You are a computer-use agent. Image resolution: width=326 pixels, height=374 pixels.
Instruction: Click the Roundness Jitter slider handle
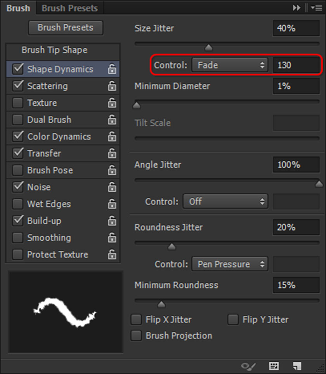(x=172, y=247)
